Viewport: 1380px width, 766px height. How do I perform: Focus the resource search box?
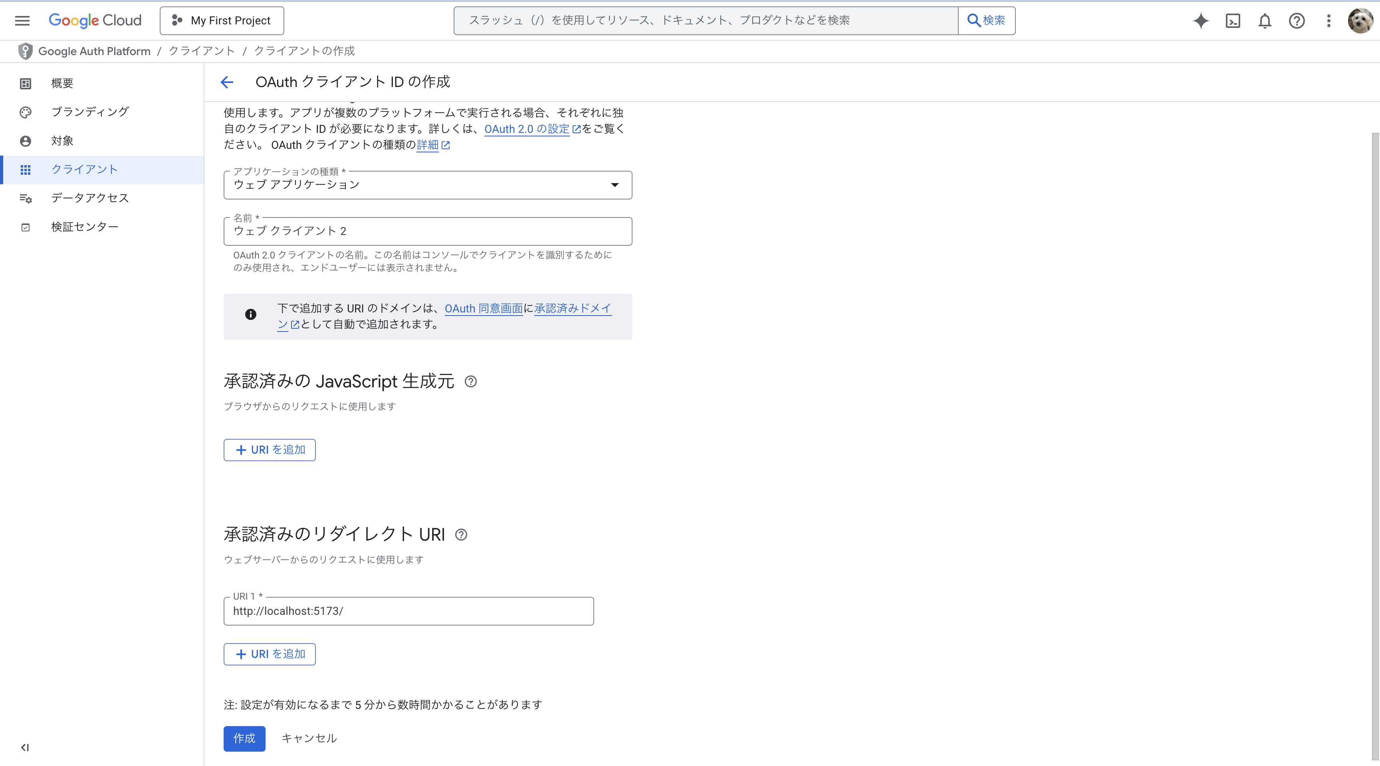click(x=706, y=20)
